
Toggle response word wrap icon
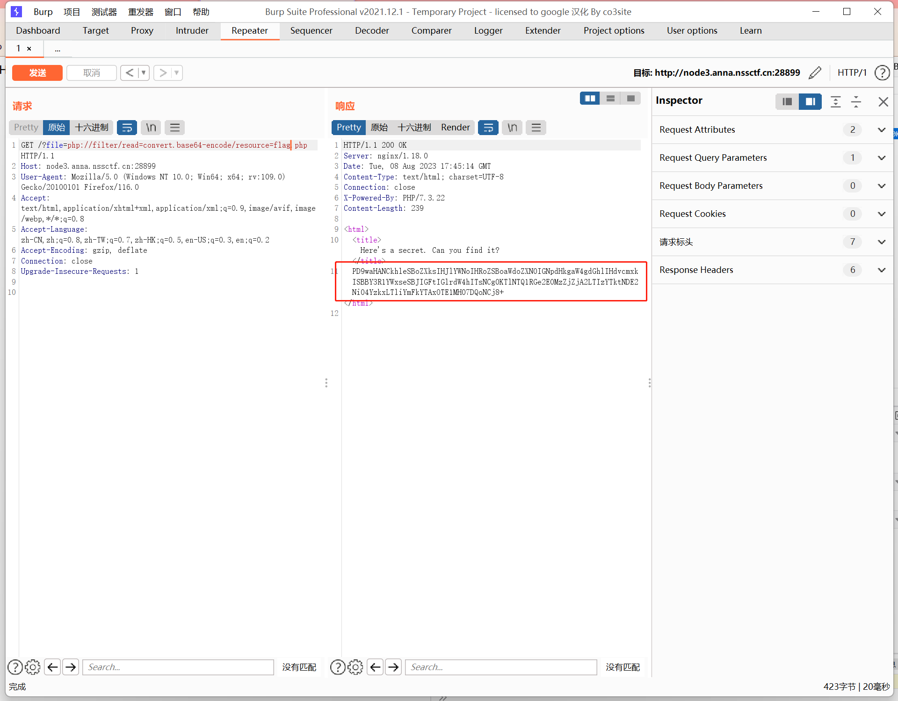[x=488, y=128]
